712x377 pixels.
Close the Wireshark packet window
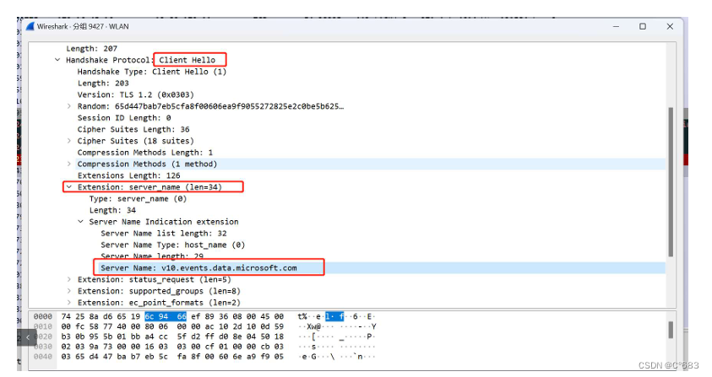[670, 26]
